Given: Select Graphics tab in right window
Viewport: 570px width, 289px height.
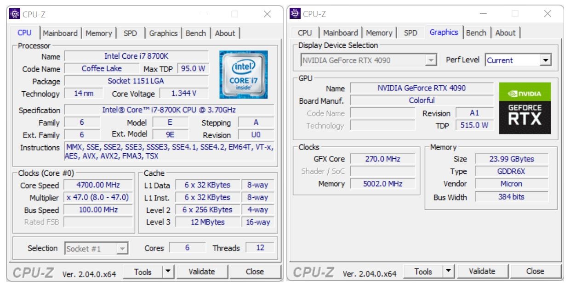Looking at the screenshot, I should [x=444, y=32].
